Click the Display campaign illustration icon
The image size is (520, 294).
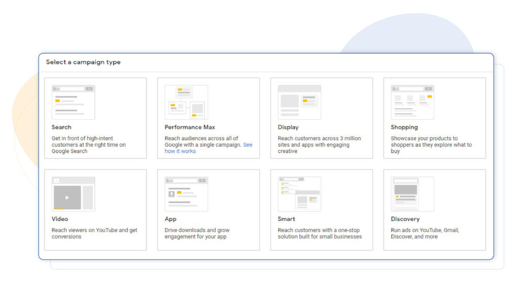click(300, 102)
